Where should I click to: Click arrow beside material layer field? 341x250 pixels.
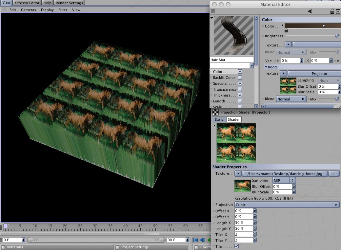point(251,65)
